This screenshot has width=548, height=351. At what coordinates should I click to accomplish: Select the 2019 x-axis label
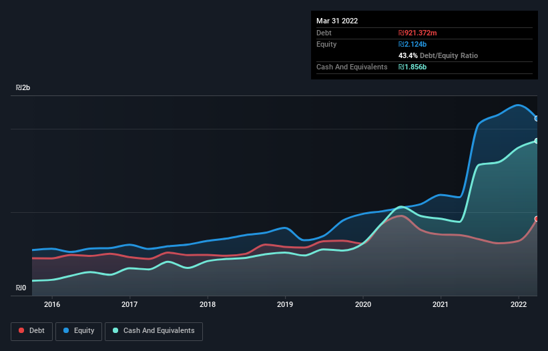point(285,304)
